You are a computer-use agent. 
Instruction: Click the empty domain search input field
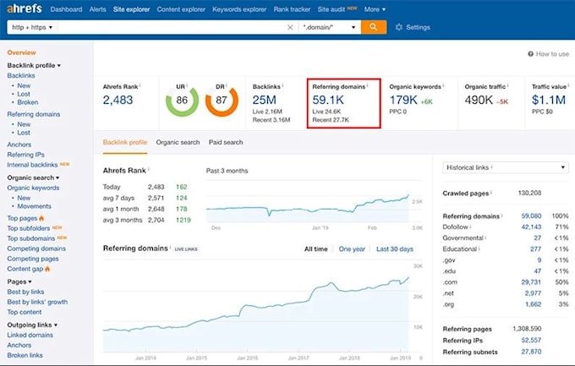[171, 28]
